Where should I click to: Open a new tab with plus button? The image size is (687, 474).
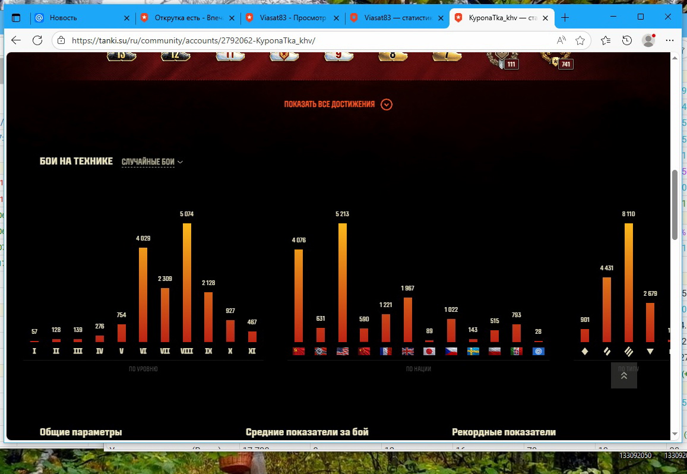coord(565,18)
